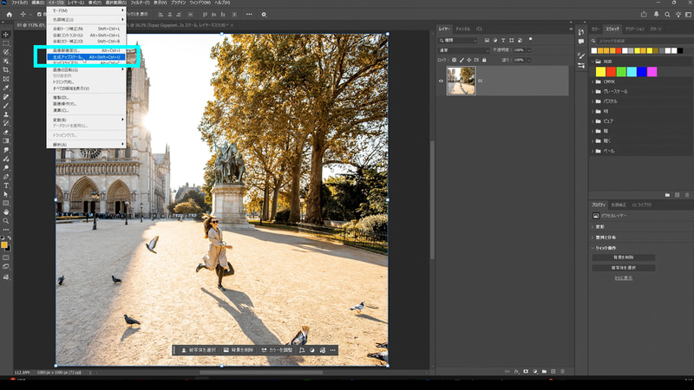
Task: Select the Frame tool
Action: point(6,79)
